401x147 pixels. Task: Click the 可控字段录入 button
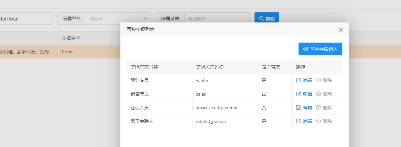(x=320, y=49)
